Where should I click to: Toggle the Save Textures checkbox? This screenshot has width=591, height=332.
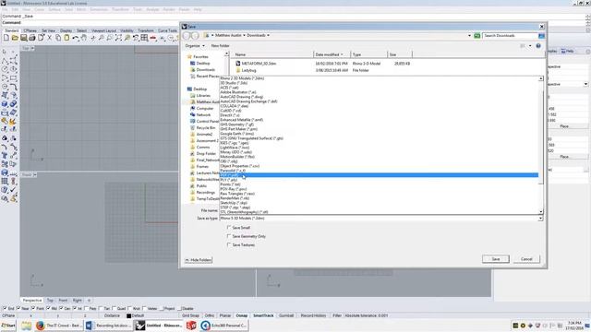tap(229, 244)
